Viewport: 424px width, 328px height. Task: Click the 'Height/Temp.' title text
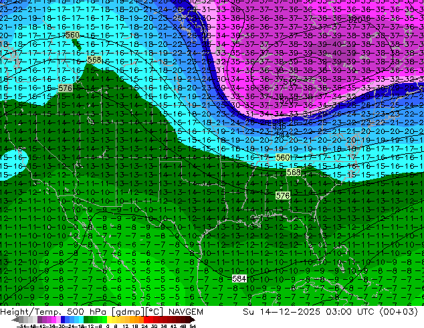[x=31, y=312]
